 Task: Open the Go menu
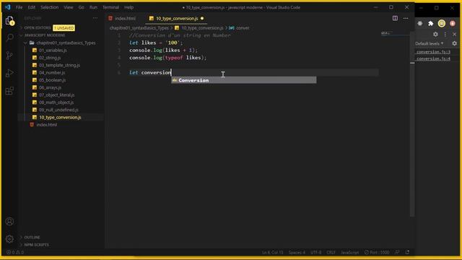(82, 7)
